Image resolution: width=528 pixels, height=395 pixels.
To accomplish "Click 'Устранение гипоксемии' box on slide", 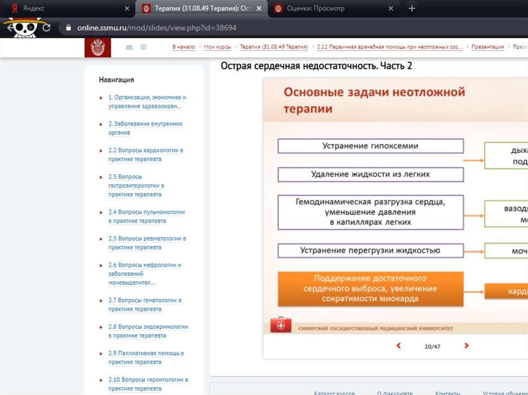I will pos(370,146).
